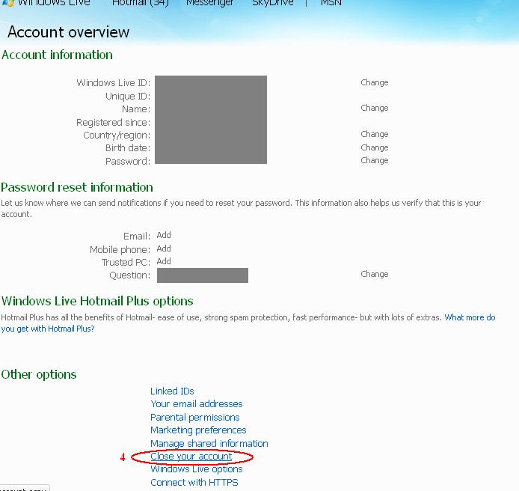519x491 pixels.
Task: Change the security Question
Action: [x=375, y=275]
